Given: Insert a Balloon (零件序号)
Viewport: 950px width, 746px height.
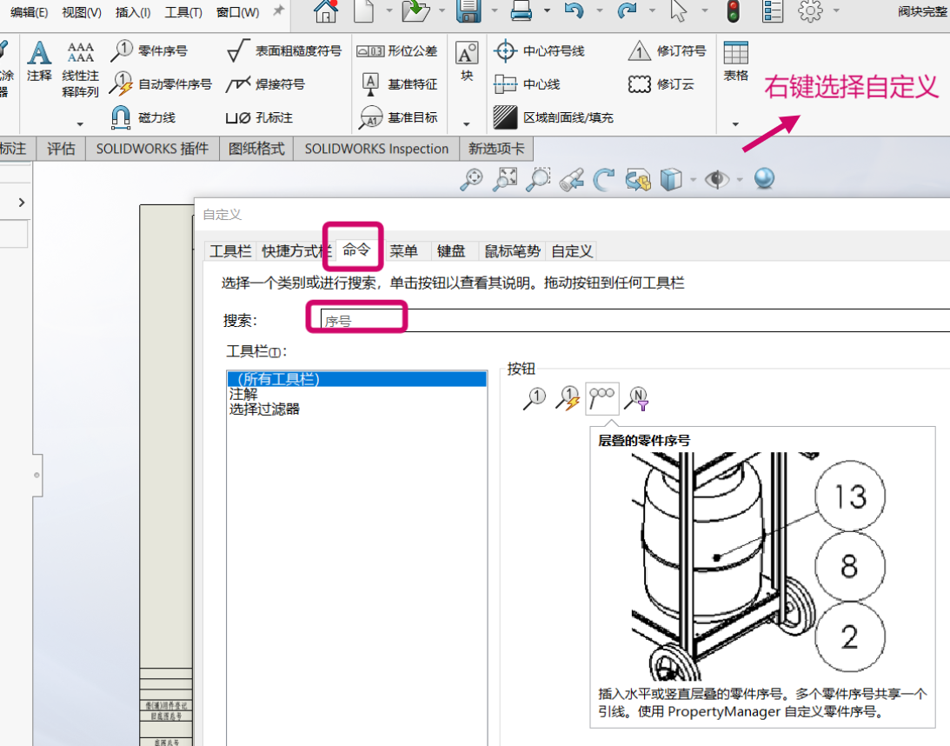Looking at the screenshot, I should tap(149, 51).
